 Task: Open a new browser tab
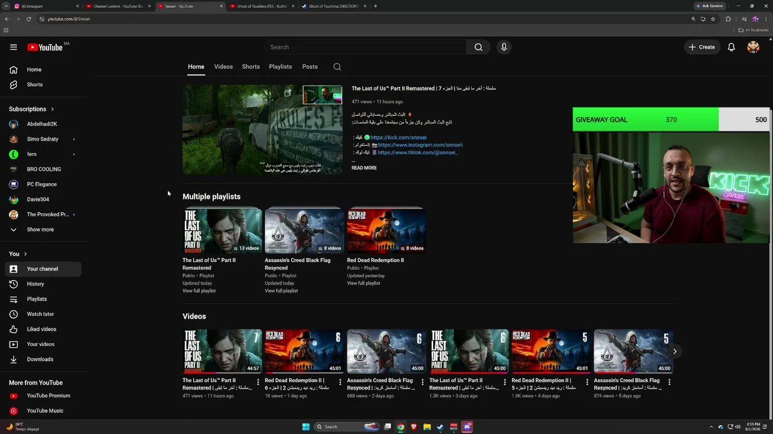coord(376,6)
